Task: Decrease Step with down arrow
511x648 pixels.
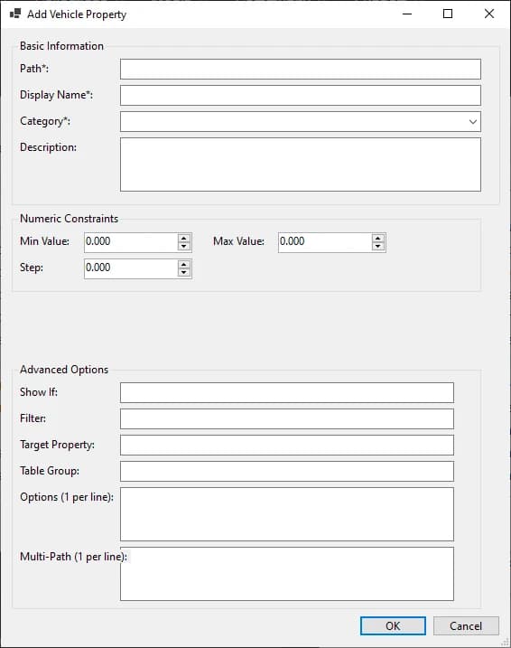Action: coord(184,273)
